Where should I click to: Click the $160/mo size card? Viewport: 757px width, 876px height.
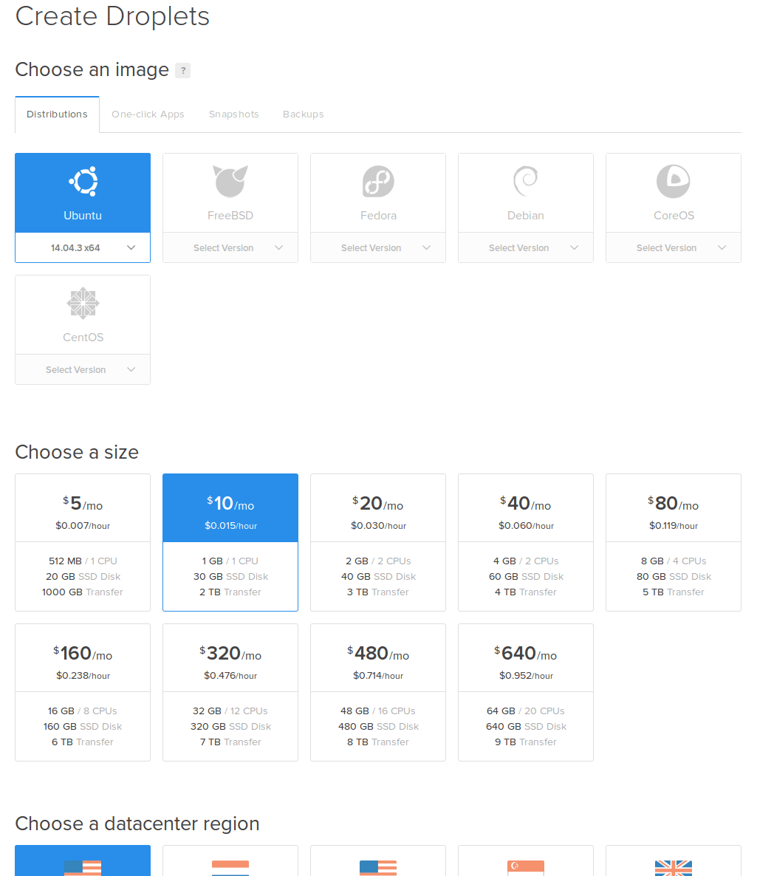tap(82, 692)
